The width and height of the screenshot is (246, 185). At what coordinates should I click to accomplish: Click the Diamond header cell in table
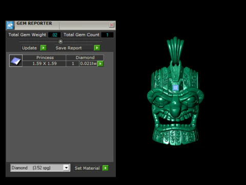click(85, 58)
